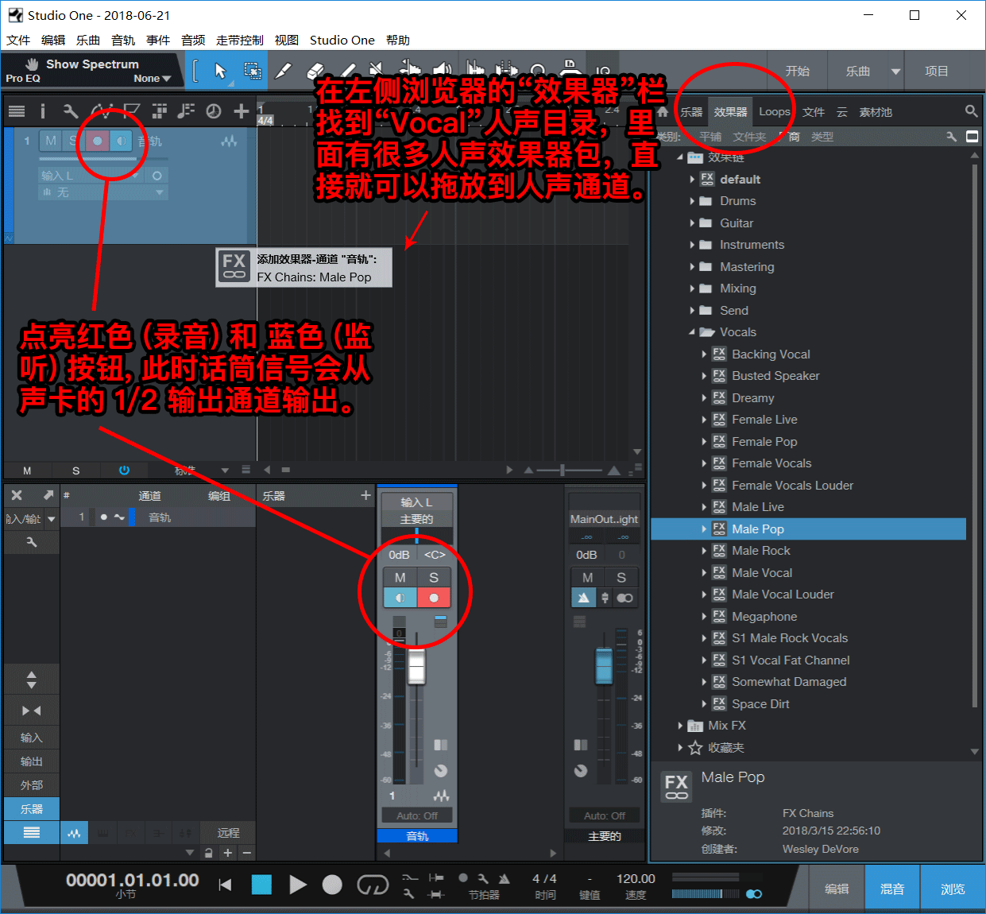Mute the 音轨 mixer channel

click(400, 578)
